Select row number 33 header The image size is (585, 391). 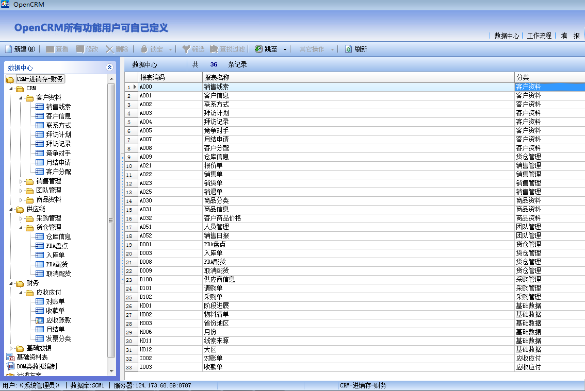pos(131,367)
